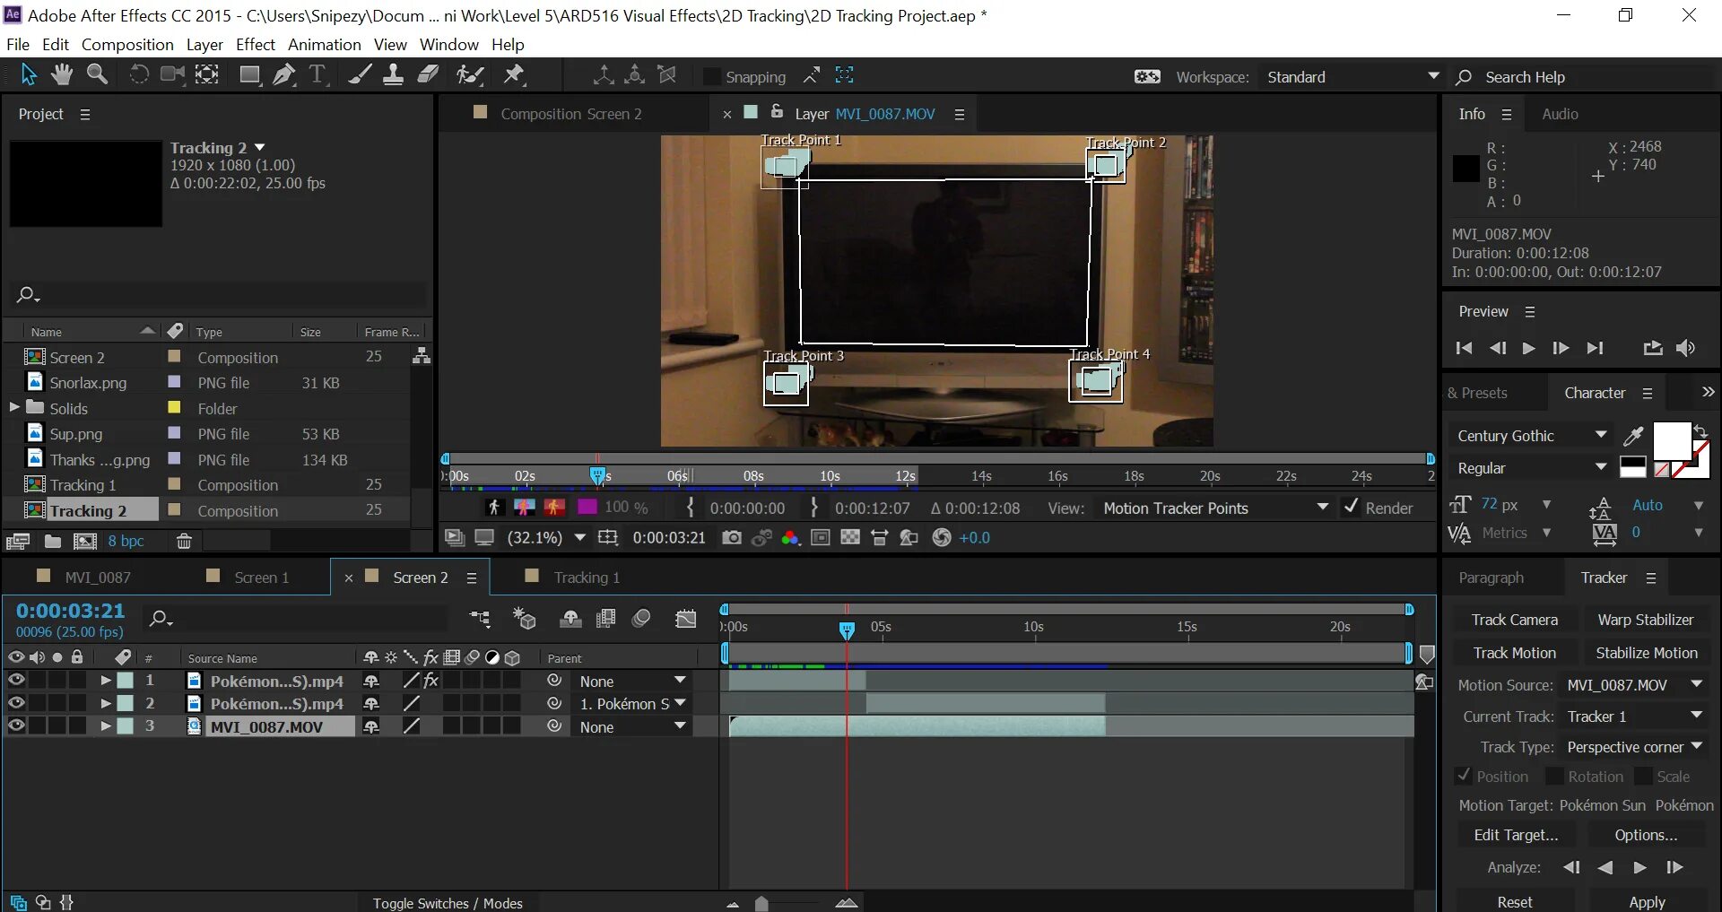Click the Graph Editor icon in timeline
The width and height of the screenshot is (1722, 912).
click(x=686, y=619)
